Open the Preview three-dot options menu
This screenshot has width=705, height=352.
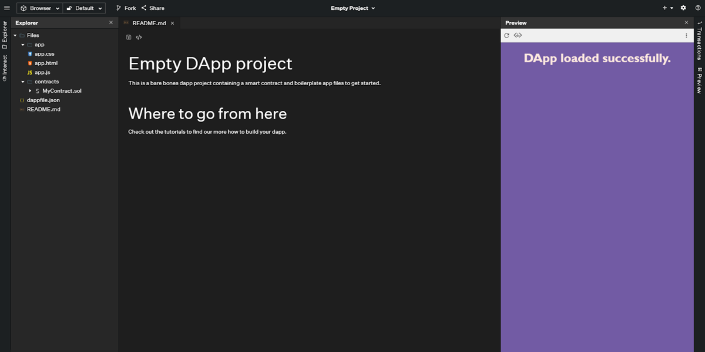[x=686, y=36]
